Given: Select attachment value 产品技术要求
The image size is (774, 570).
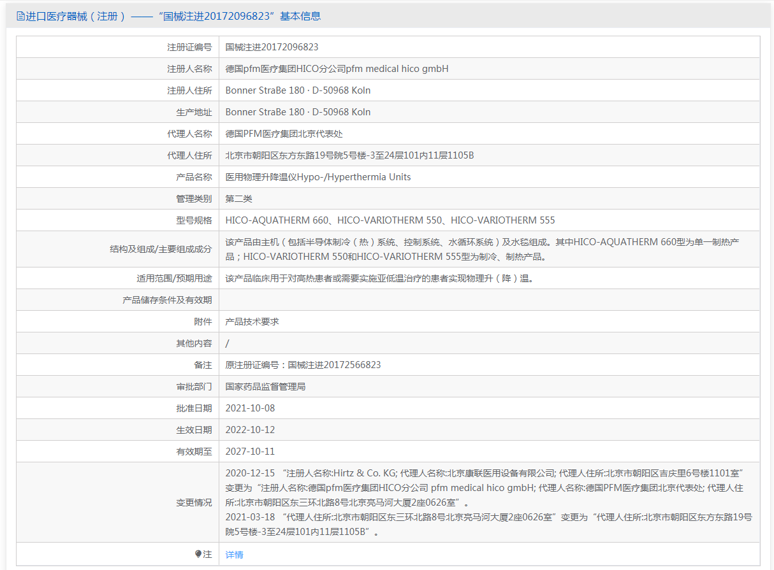Looking at the screenshot, I should click(x=252, y=322).
